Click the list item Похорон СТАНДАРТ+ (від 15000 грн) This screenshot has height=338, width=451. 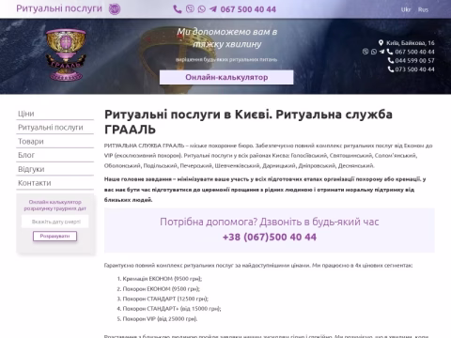(x=172, y=309)
